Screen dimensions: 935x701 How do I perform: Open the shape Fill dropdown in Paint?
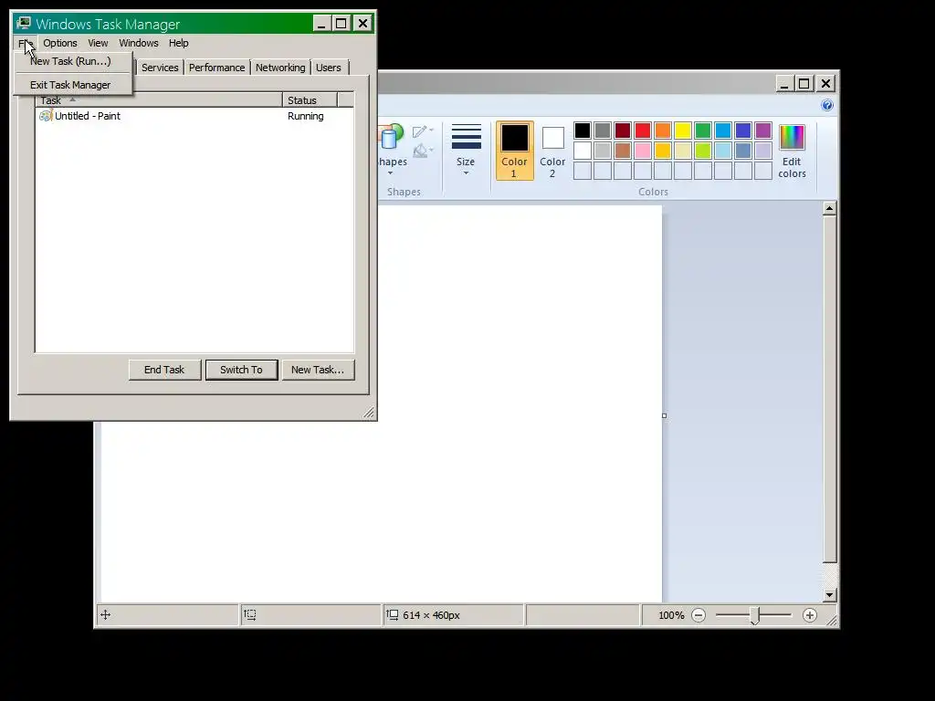pos(423,151)
